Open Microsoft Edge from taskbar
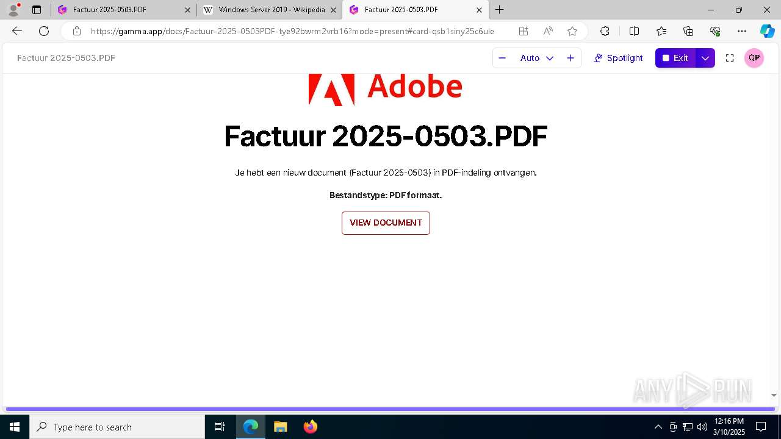Screen dimensions: 781x439 point(251,427)
